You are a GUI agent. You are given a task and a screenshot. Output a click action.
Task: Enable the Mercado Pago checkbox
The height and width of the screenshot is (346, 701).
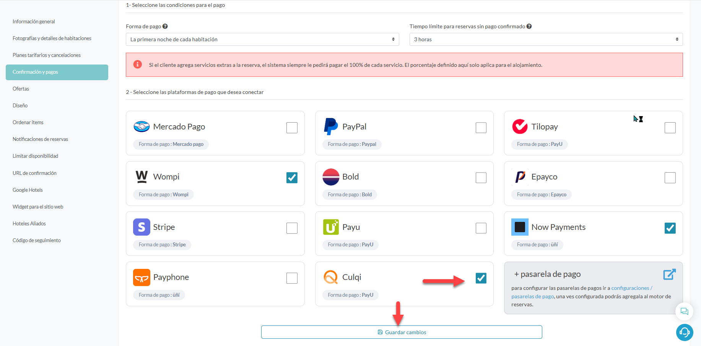coord(292,128)
